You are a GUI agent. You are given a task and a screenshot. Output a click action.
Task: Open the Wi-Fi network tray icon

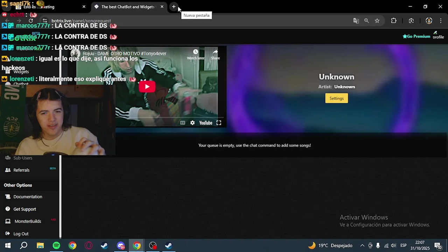pos(386,246)
